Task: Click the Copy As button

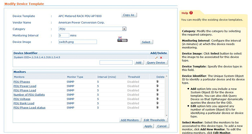Action: (x=129, y=15)
